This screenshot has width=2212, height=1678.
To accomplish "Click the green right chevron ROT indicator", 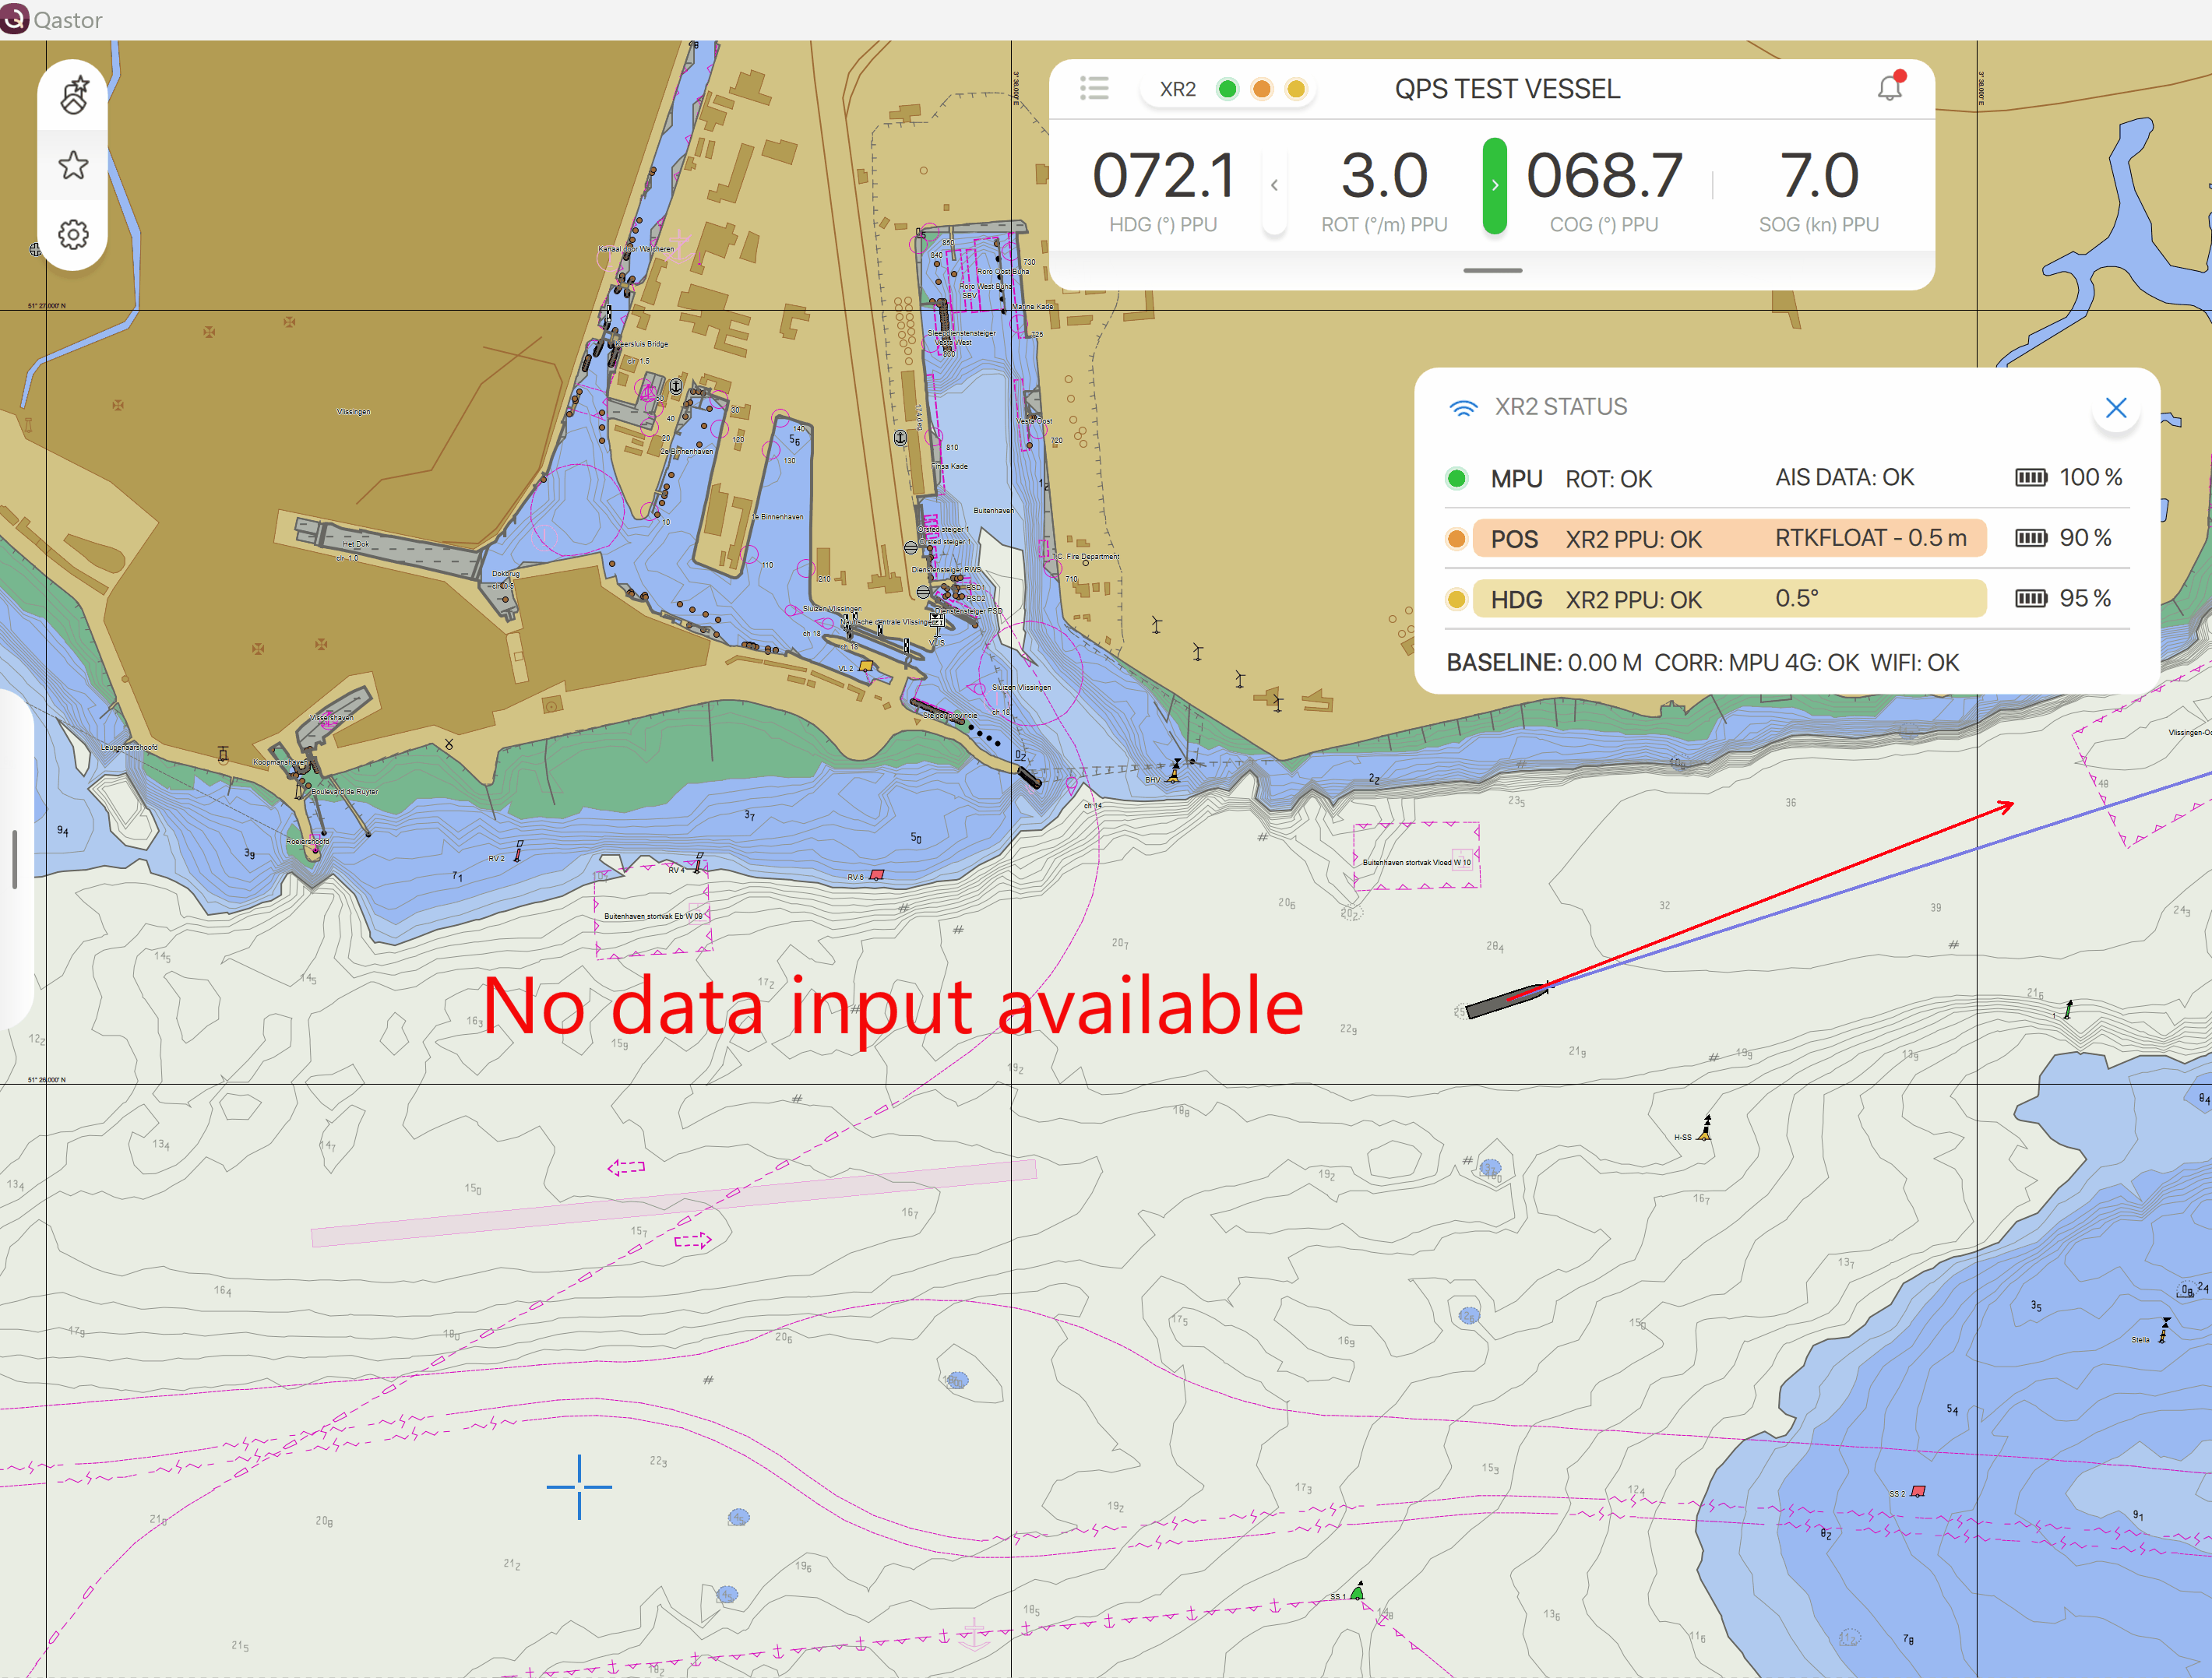I will [1494, 186].
